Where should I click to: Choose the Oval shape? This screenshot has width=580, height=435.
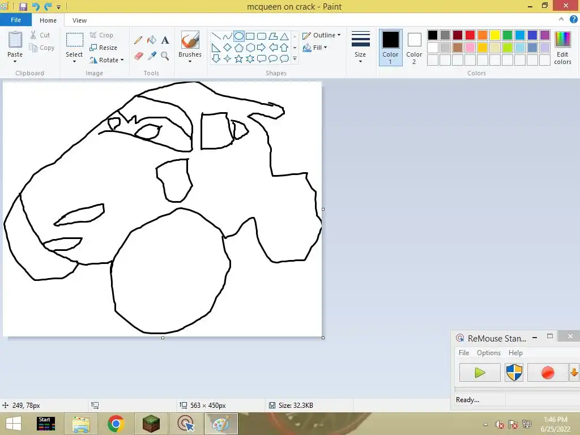(x=239, y=36)
